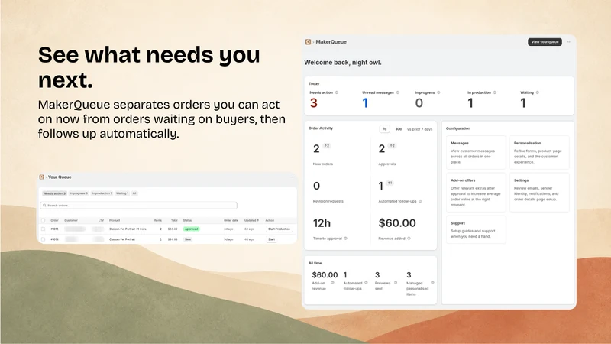Click info icon beside Previews sent
The height and width of the screenshot is (344, 611).
(x=396, y=283)
